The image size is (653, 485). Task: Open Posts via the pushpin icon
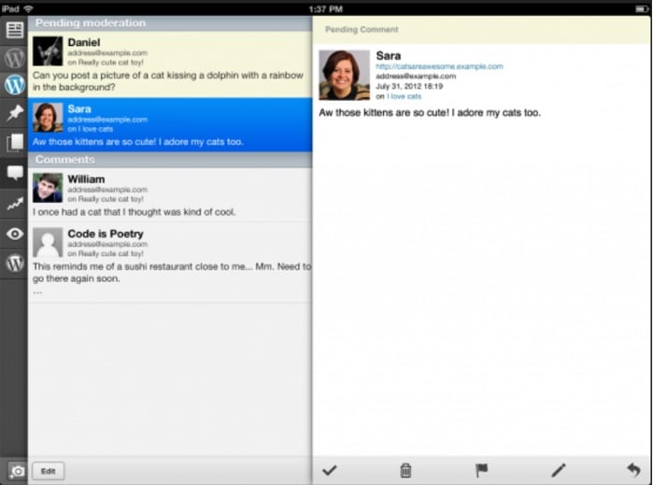pyautogui.click(x=15, y=113)
